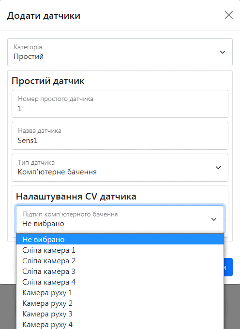Collapse the Підтип комп'ютерного бачення dropdown

coord(120,219)
